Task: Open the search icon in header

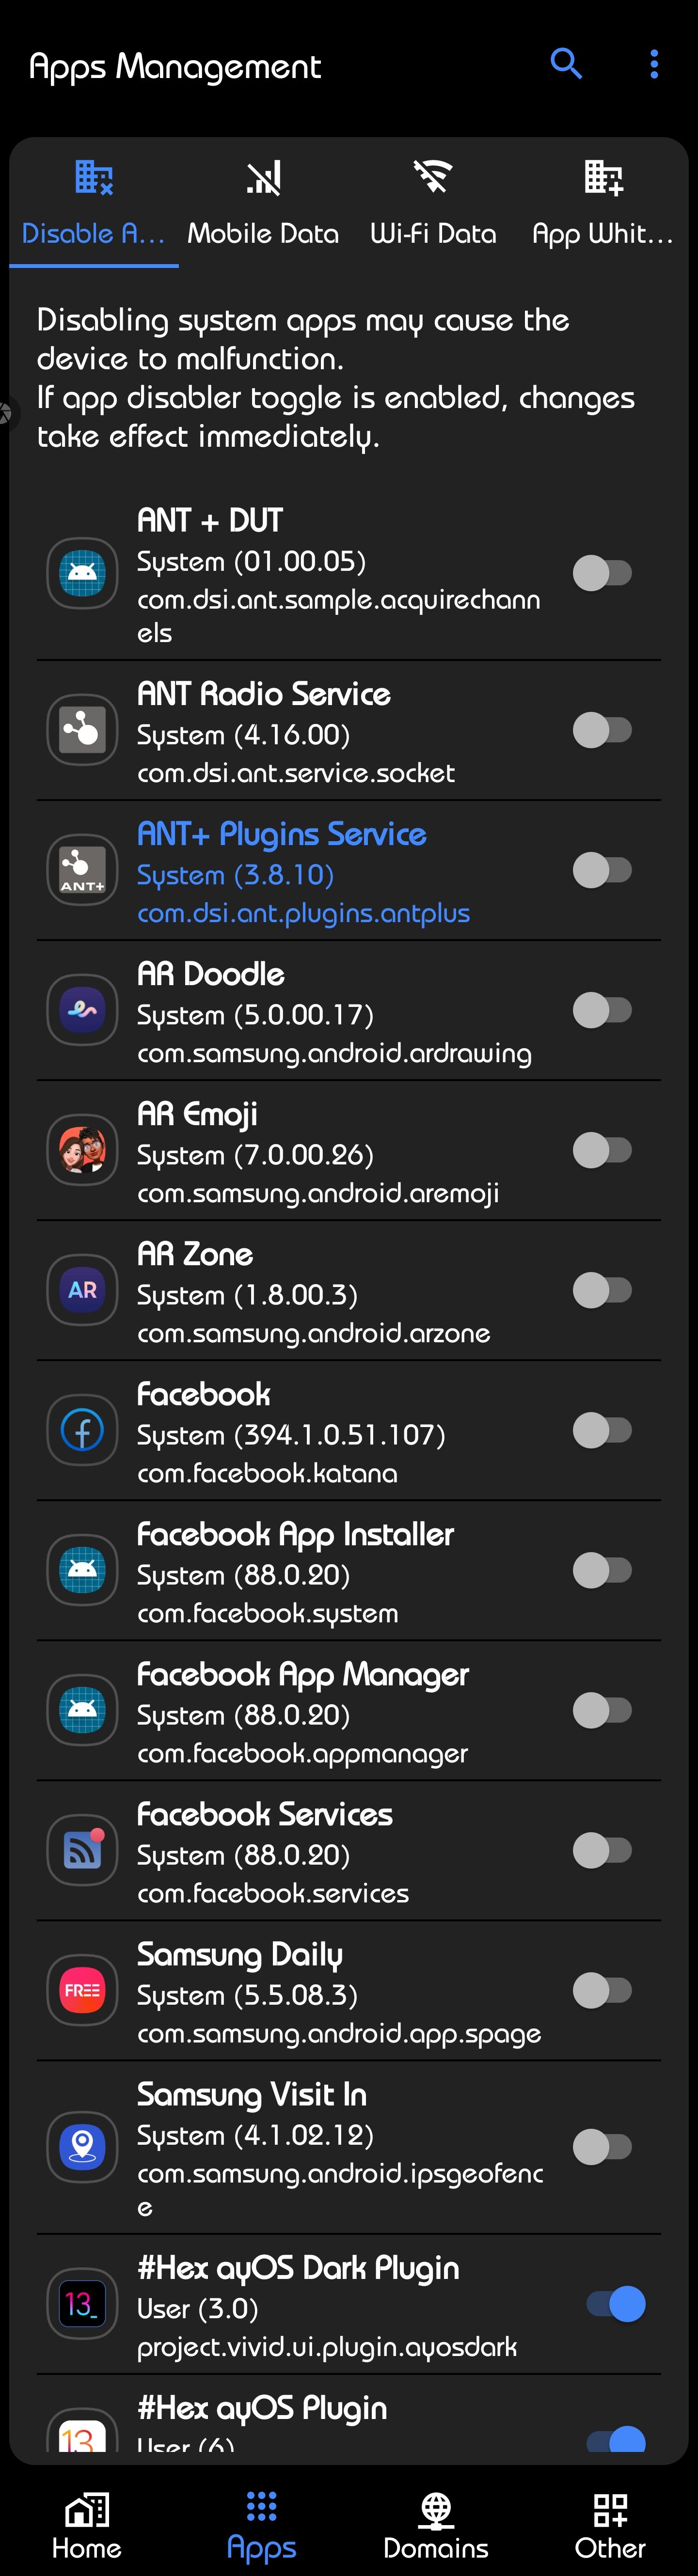Action: coord(566,64)
